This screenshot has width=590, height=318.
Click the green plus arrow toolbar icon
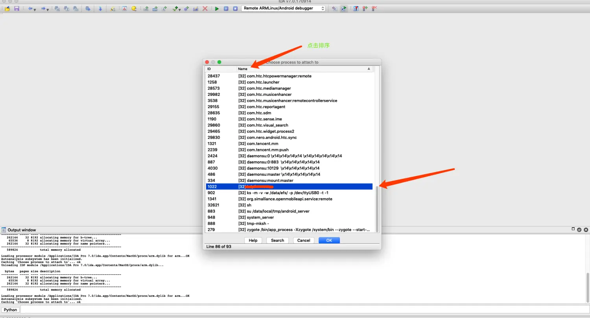click(x=175, y=9)
